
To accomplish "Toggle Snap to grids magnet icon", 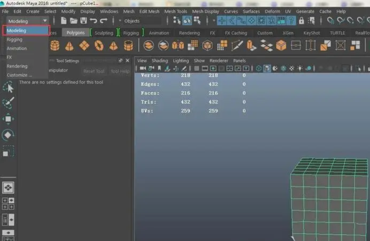I will click(x=331, y=21).
